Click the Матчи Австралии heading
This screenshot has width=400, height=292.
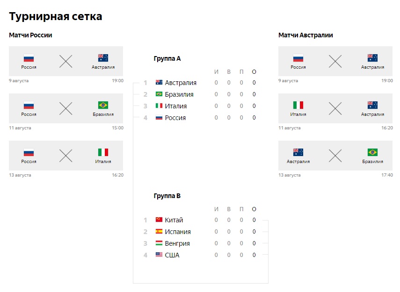(x=305, y=35)
